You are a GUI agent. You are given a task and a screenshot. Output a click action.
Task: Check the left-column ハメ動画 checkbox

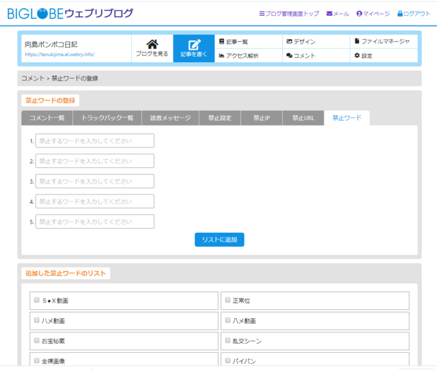coord(36,320)
